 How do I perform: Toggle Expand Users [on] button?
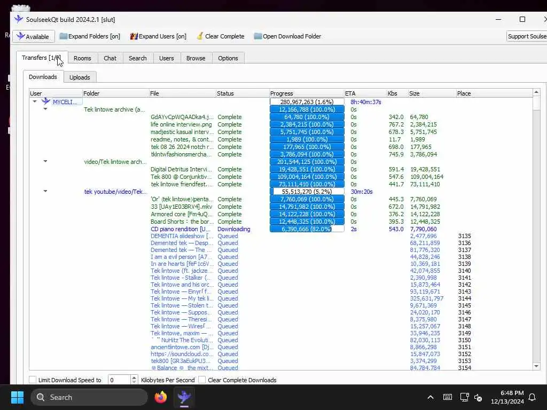pos(158,36)
